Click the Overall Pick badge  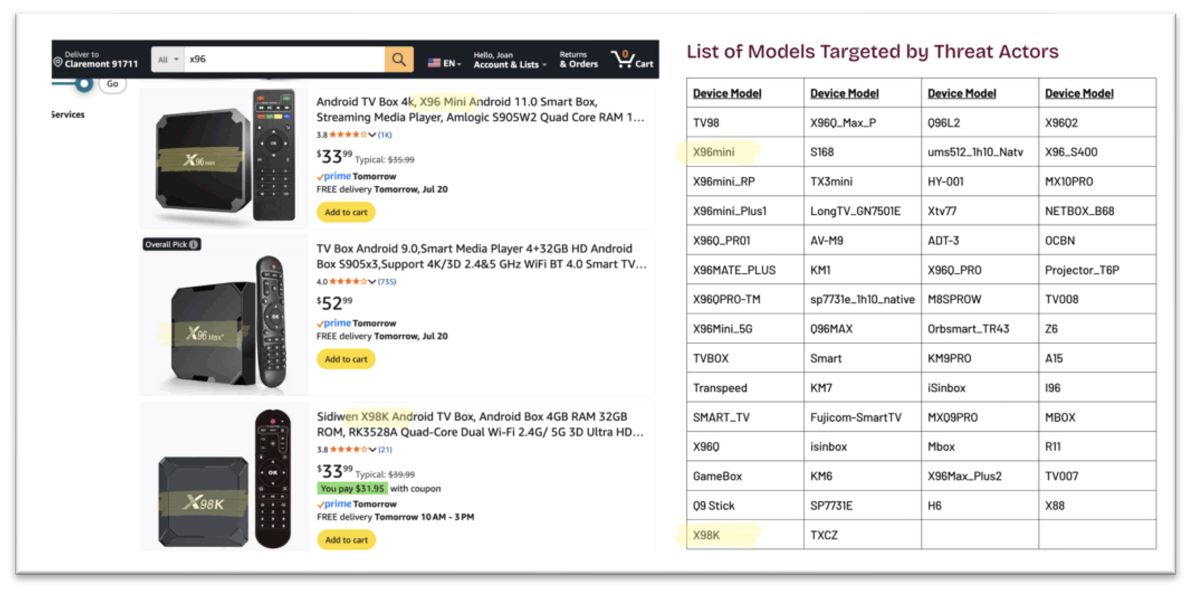(172, 244)
